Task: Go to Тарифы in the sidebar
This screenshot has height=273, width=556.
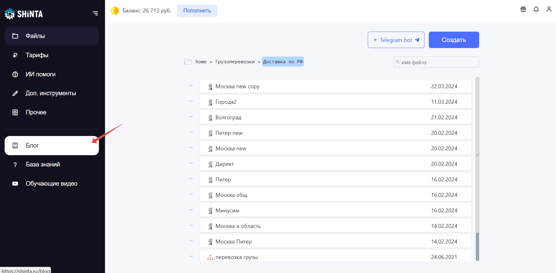Action: coord(52,55)
